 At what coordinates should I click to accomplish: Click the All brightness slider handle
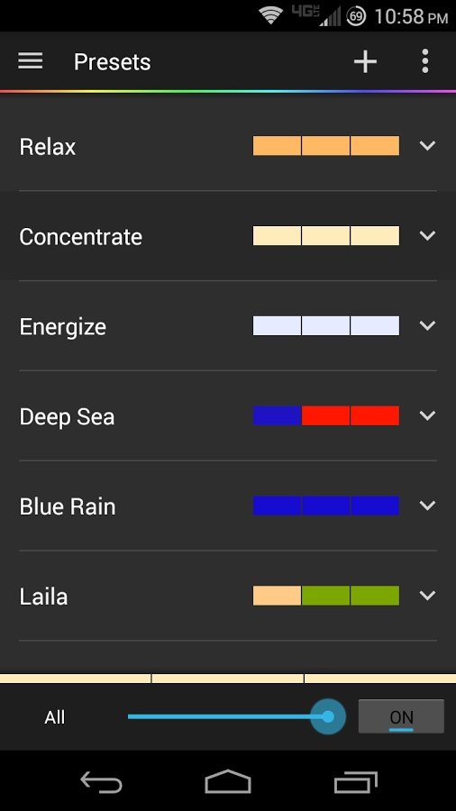click(328, 716)
